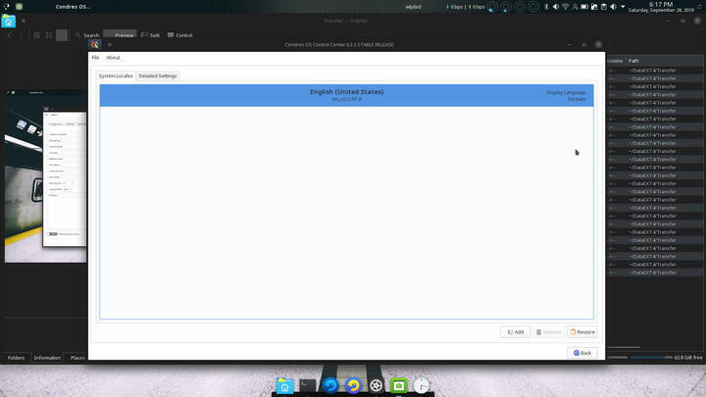Viewport: 706px width, 397px height.
Task: Open the clock app from the dock
Action: pyautogui.click(x=422, y=386)
